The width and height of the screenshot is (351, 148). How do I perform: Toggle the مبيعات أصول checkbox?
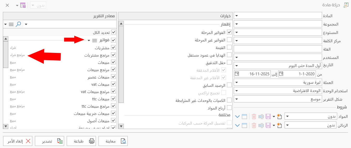click(x=113, y=121)
